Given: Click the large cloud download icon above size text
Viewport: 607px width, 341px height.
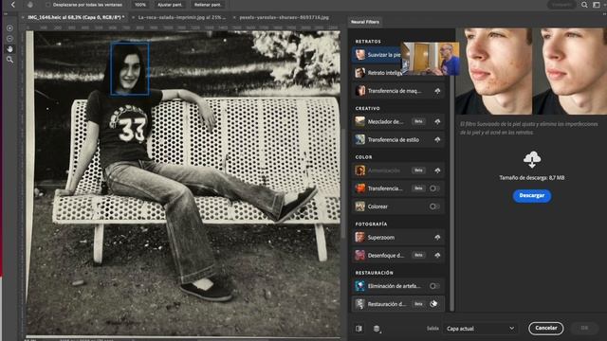Looking at the screenshot, I should (x=532, y=159).
